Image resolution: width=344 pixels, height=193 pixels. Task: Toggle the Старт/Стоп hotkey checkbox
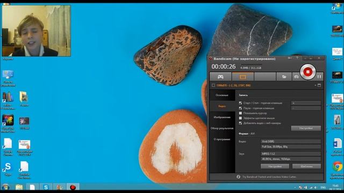pos(240,103)
